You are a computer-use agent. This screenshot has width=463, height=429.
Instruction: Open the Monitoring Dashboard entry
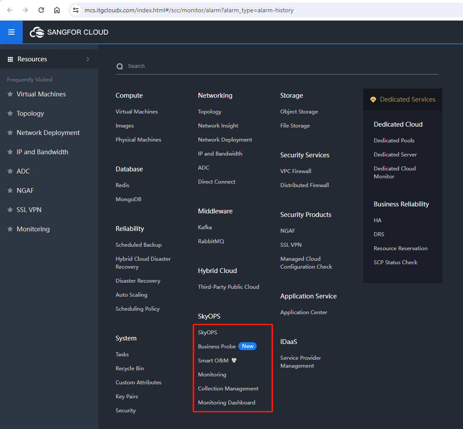click(x=226, y=402)
